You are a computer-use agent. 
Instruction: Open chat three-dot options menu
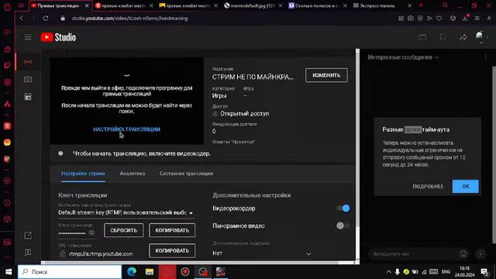coord(486,57)
